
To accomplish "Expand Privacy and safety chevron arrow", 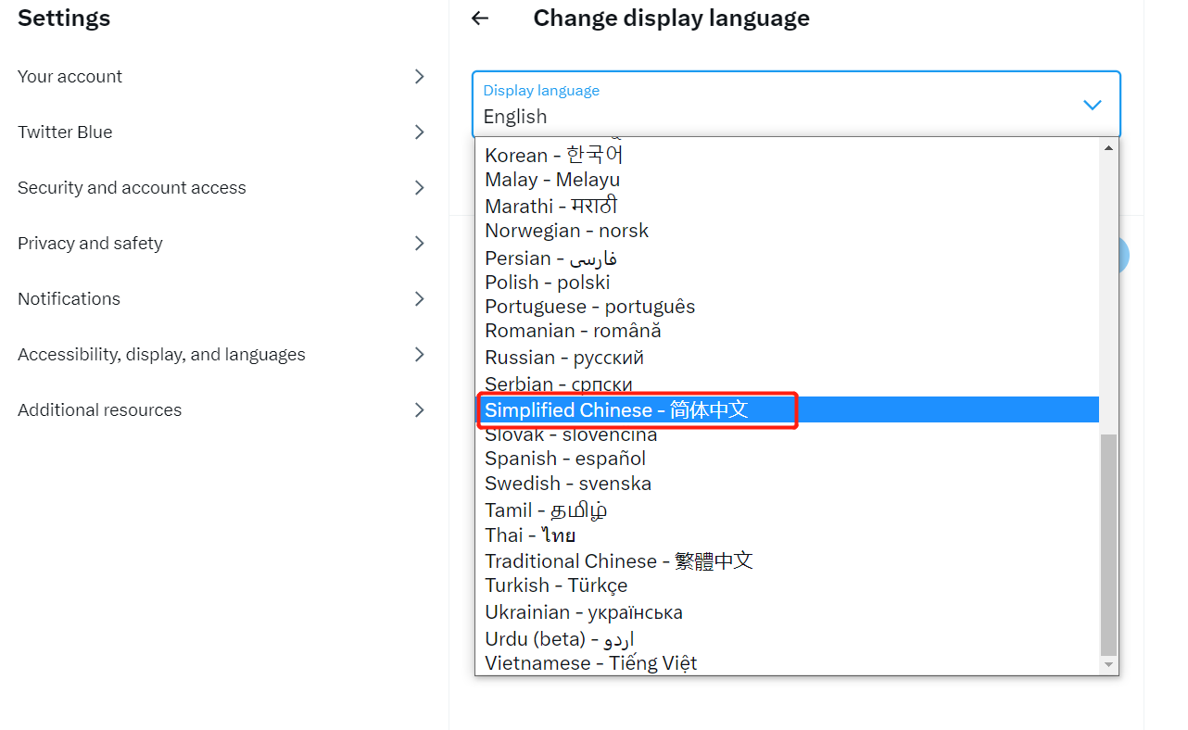I will point(420,244).
